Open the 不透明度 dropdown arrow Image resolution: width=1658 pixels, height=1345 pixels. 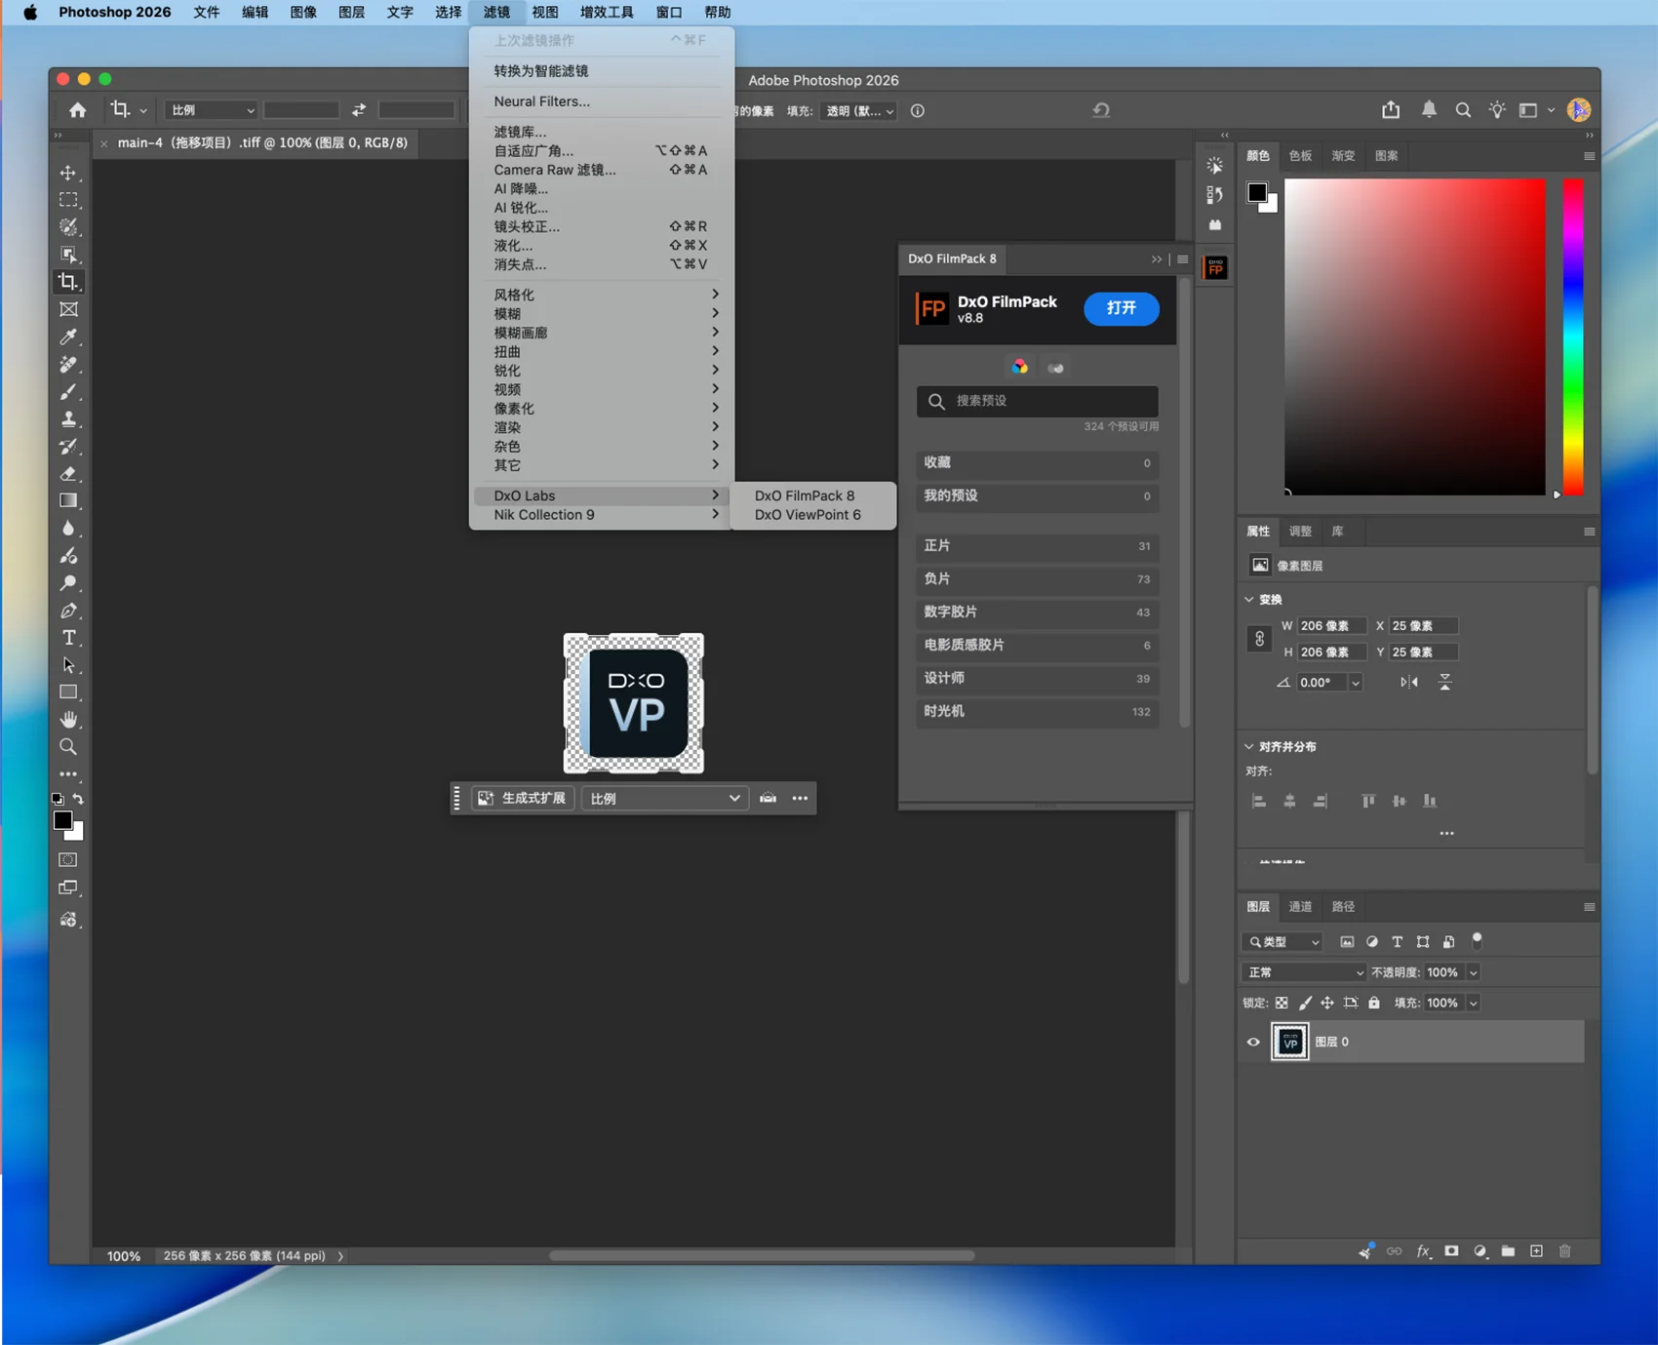1474,972
